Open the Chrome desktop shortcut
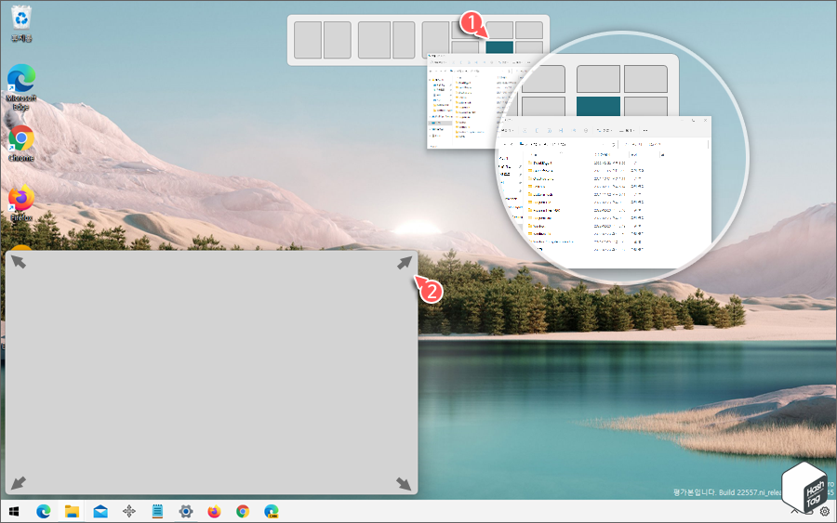Screen dimensions: 837x523 coord(21,143)
